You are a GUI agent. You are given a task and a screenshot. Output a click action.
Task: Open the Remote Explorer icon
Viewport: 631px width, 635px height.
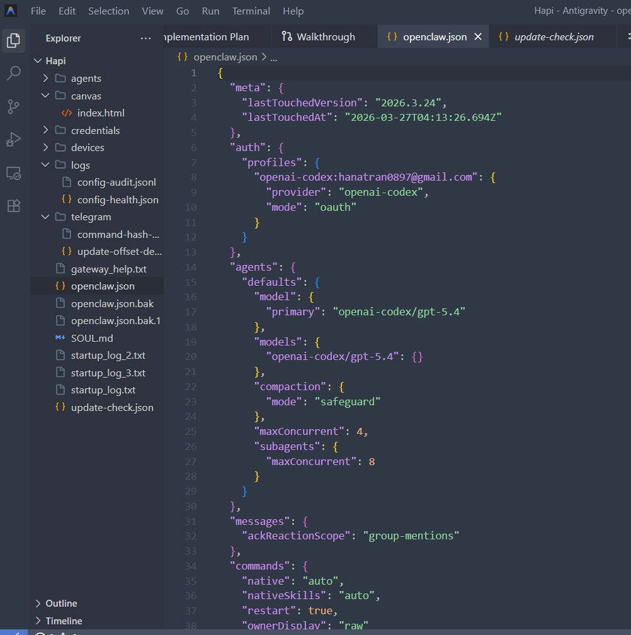pos(13,173)
